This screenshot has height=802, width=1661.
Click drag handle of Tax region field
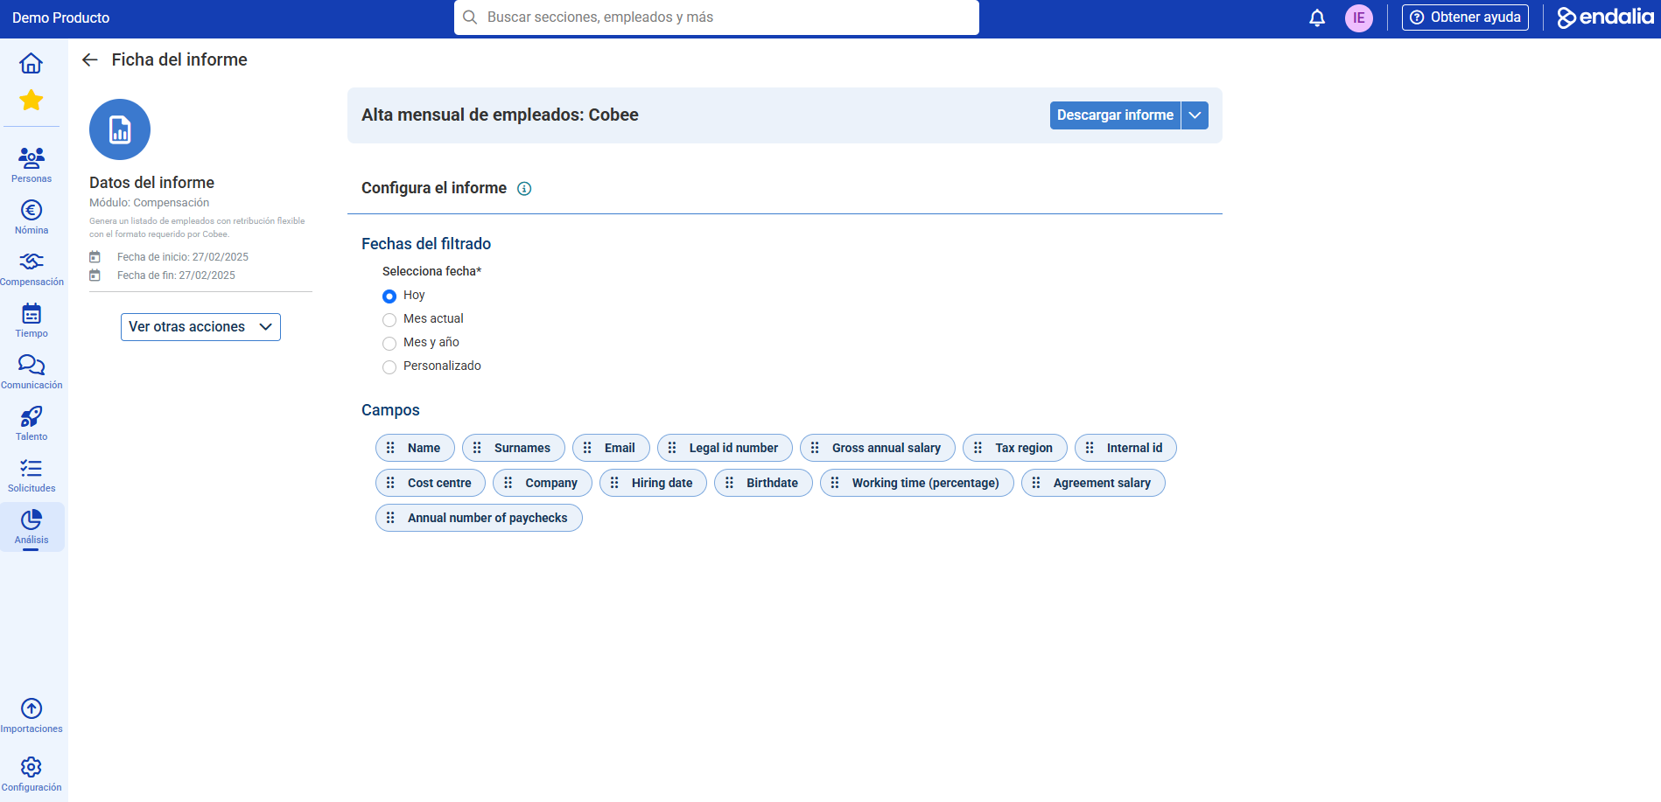pyautogui.click(x=978, y=448)
